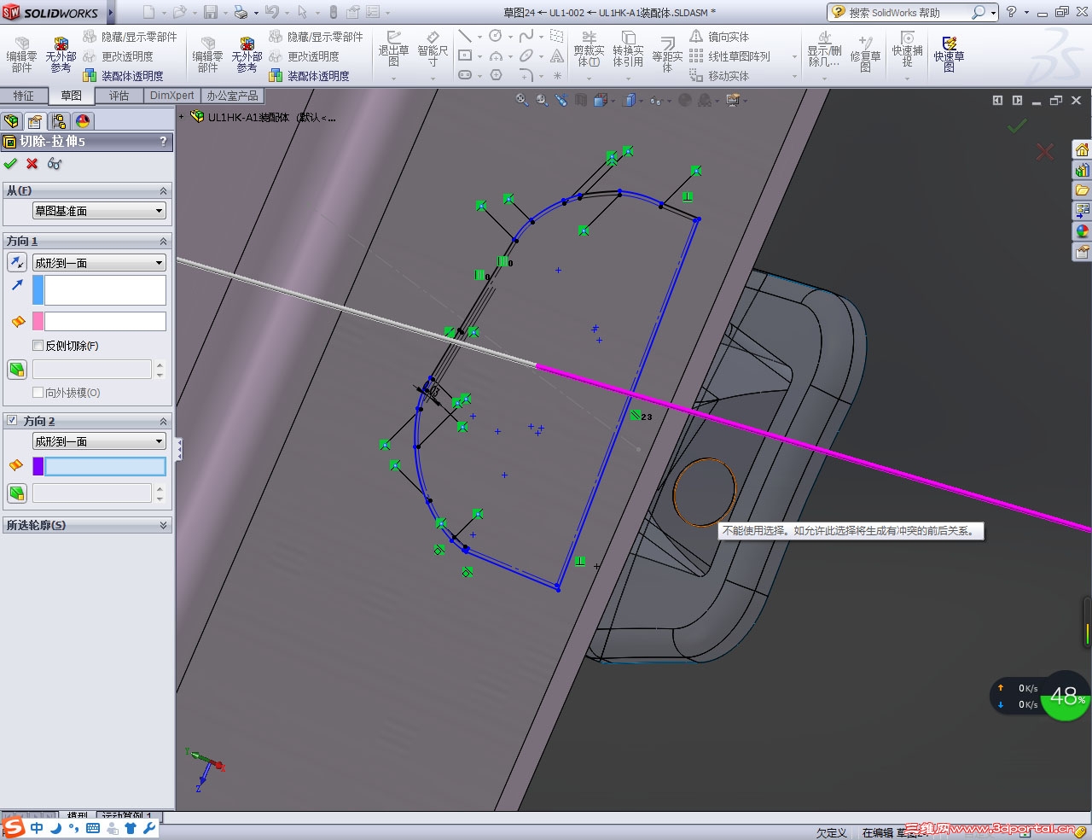Click the Print icon

pyautogui.click(x=241, y=12)
